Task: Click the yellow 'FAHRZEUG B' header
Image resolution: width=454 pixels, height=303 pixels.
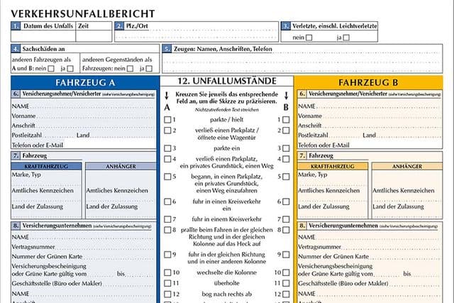Action: click(x=368, y=82)
